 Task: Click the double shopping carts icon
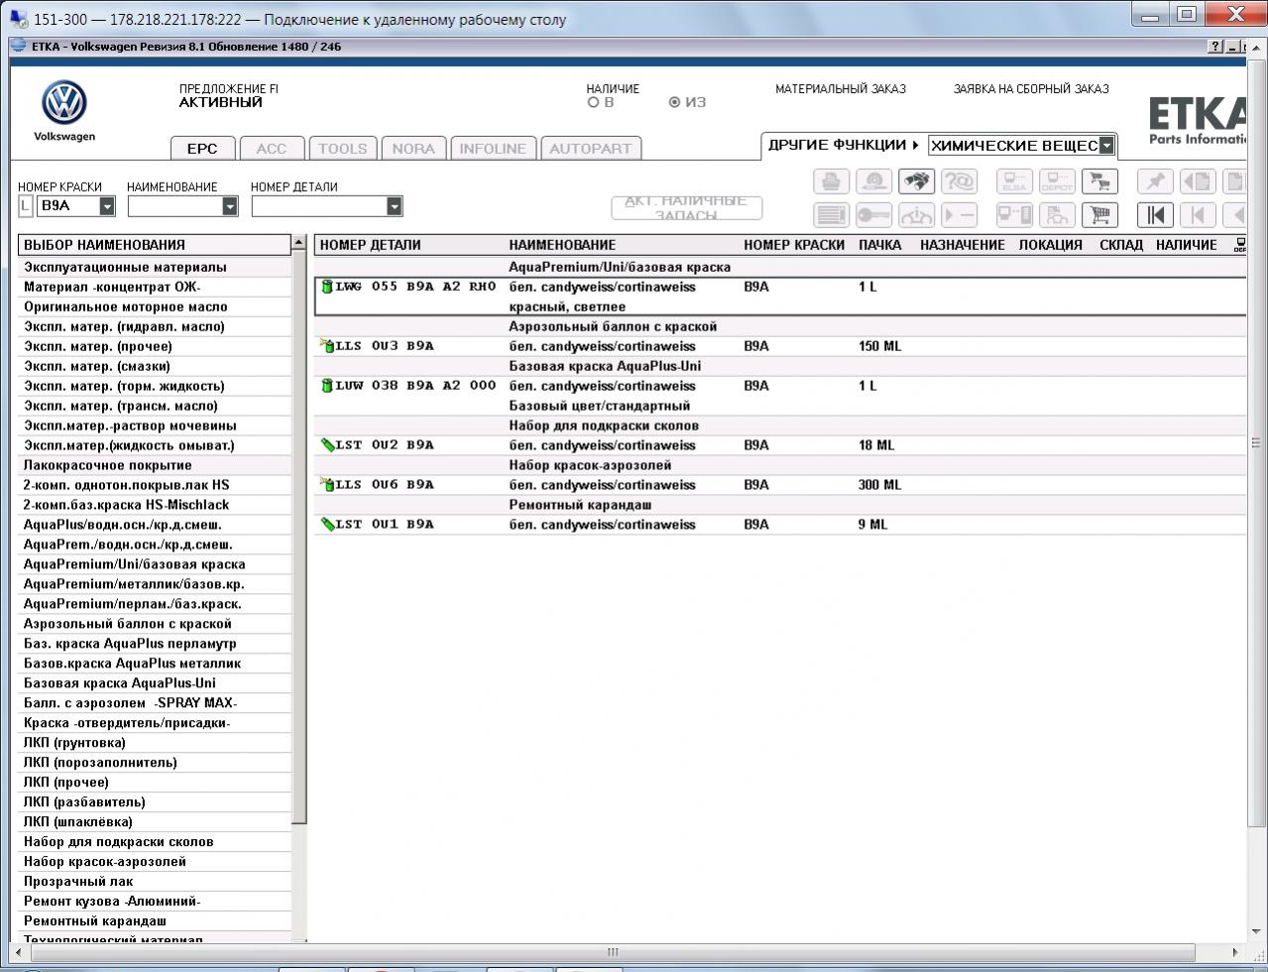pos(1098,182)
